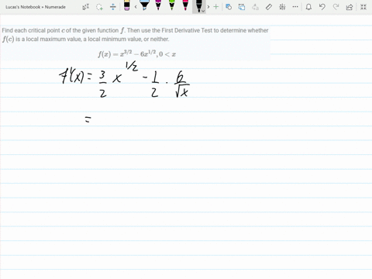The image size is (372, 279).
Task: Select the green pen
Action: (x=172, y=5)
